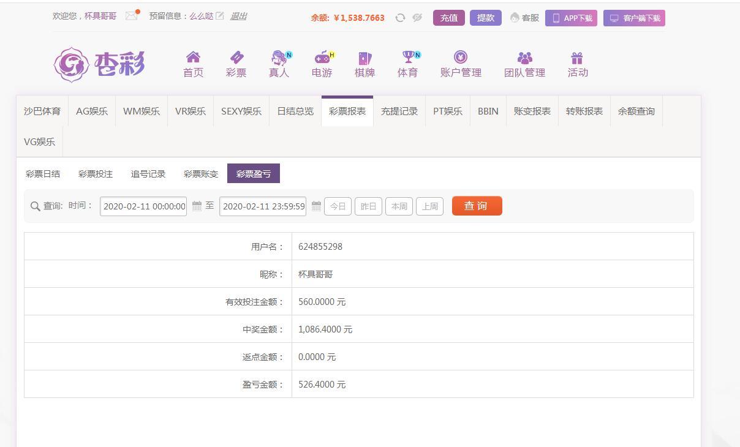Open the 电游 game controller icon
Image resolution: width=740 pixels, height=447 pixels.
[322, 58]
